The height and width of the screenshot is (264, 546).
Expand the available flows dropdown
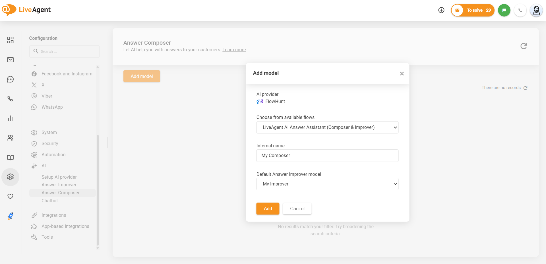coord(327,127)
